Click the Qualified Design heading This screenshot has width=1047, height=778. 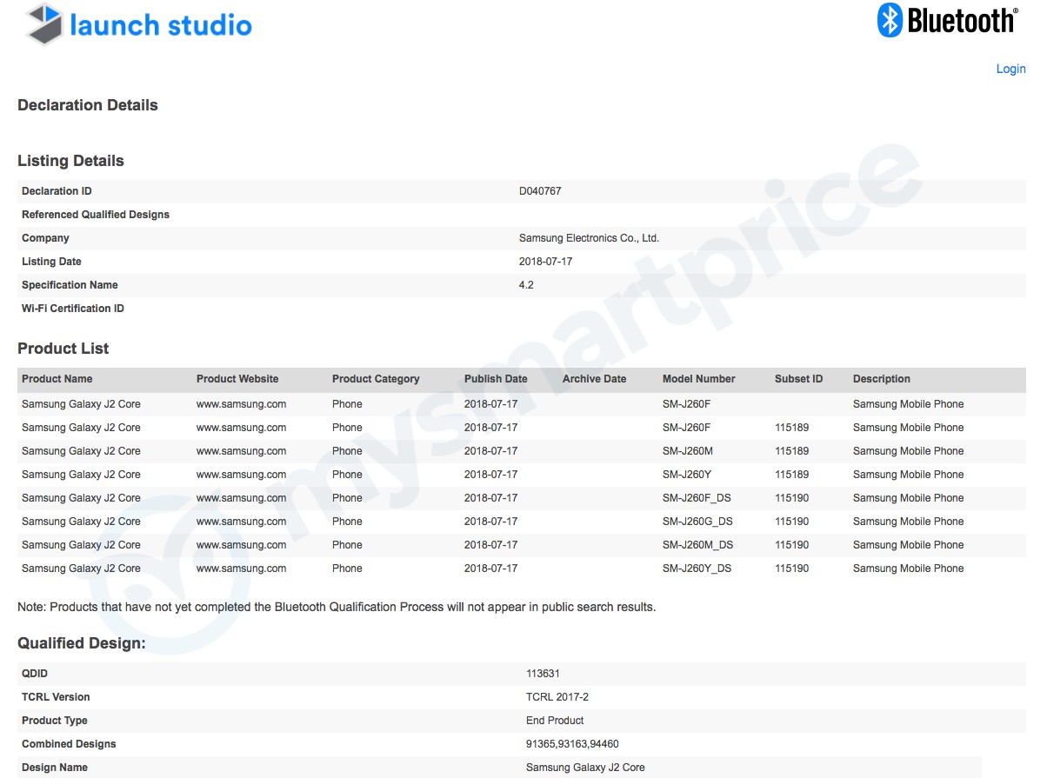click(x=82, y=643)
